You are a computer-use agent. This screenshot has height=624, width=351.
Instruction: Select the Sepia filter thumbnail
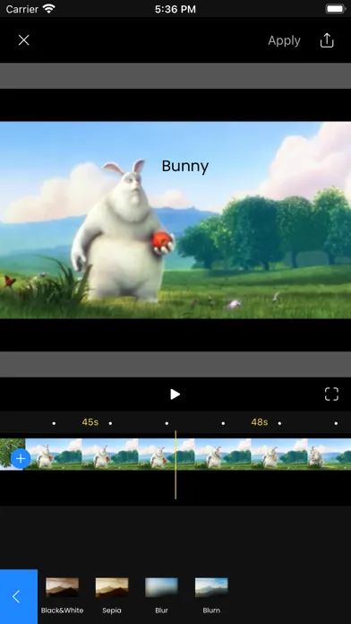pyautogui.click(x=112, y=587)
